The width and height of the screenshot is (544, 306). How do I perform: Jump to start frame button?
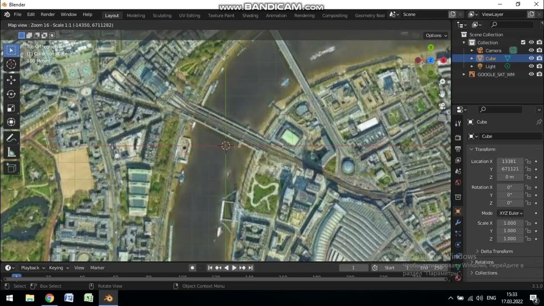click(210, 268)
